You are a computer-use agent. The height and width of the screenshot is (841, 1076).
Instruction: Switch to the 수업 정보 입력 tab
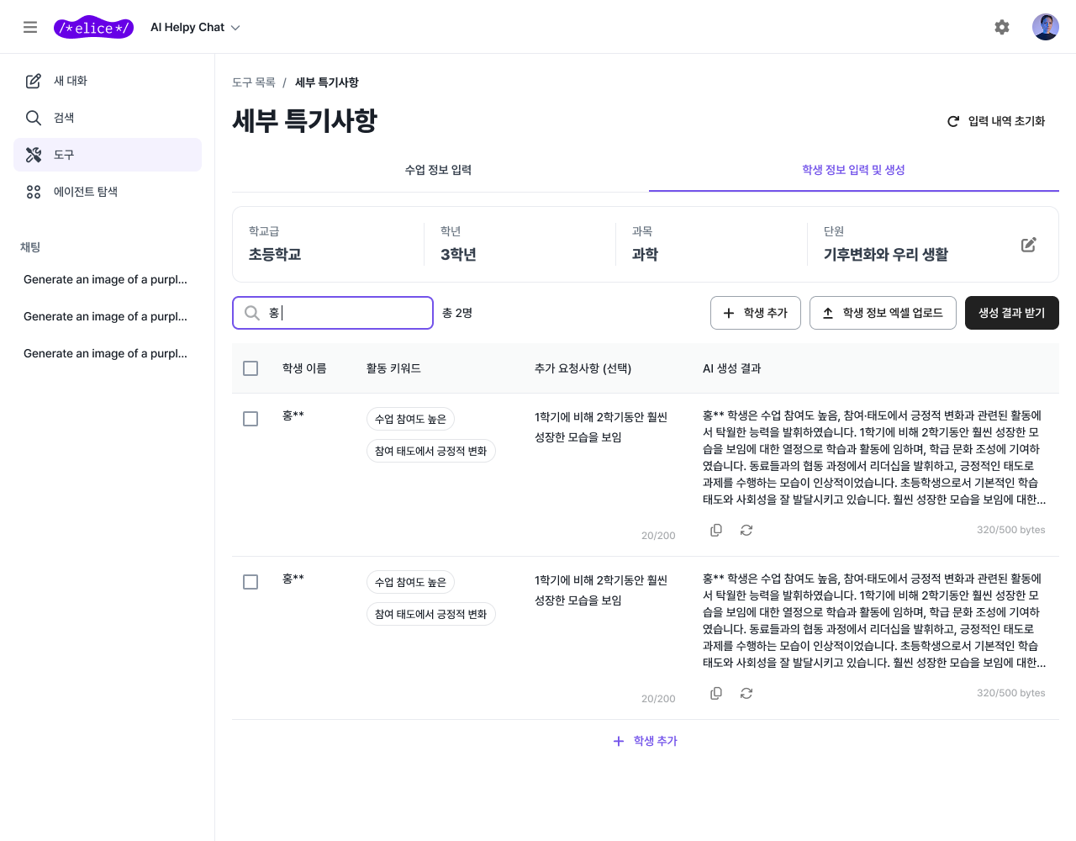[438, 170]
